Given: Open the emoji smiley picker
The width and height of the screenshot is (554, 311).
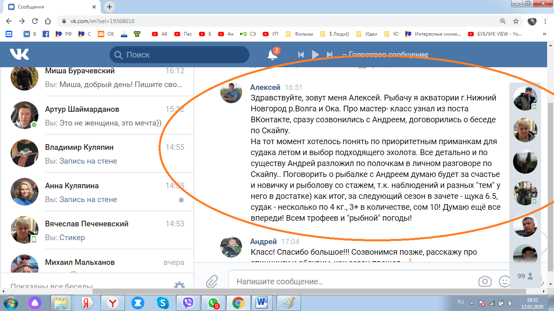Looking at the screenshot, I should (504, 281).
